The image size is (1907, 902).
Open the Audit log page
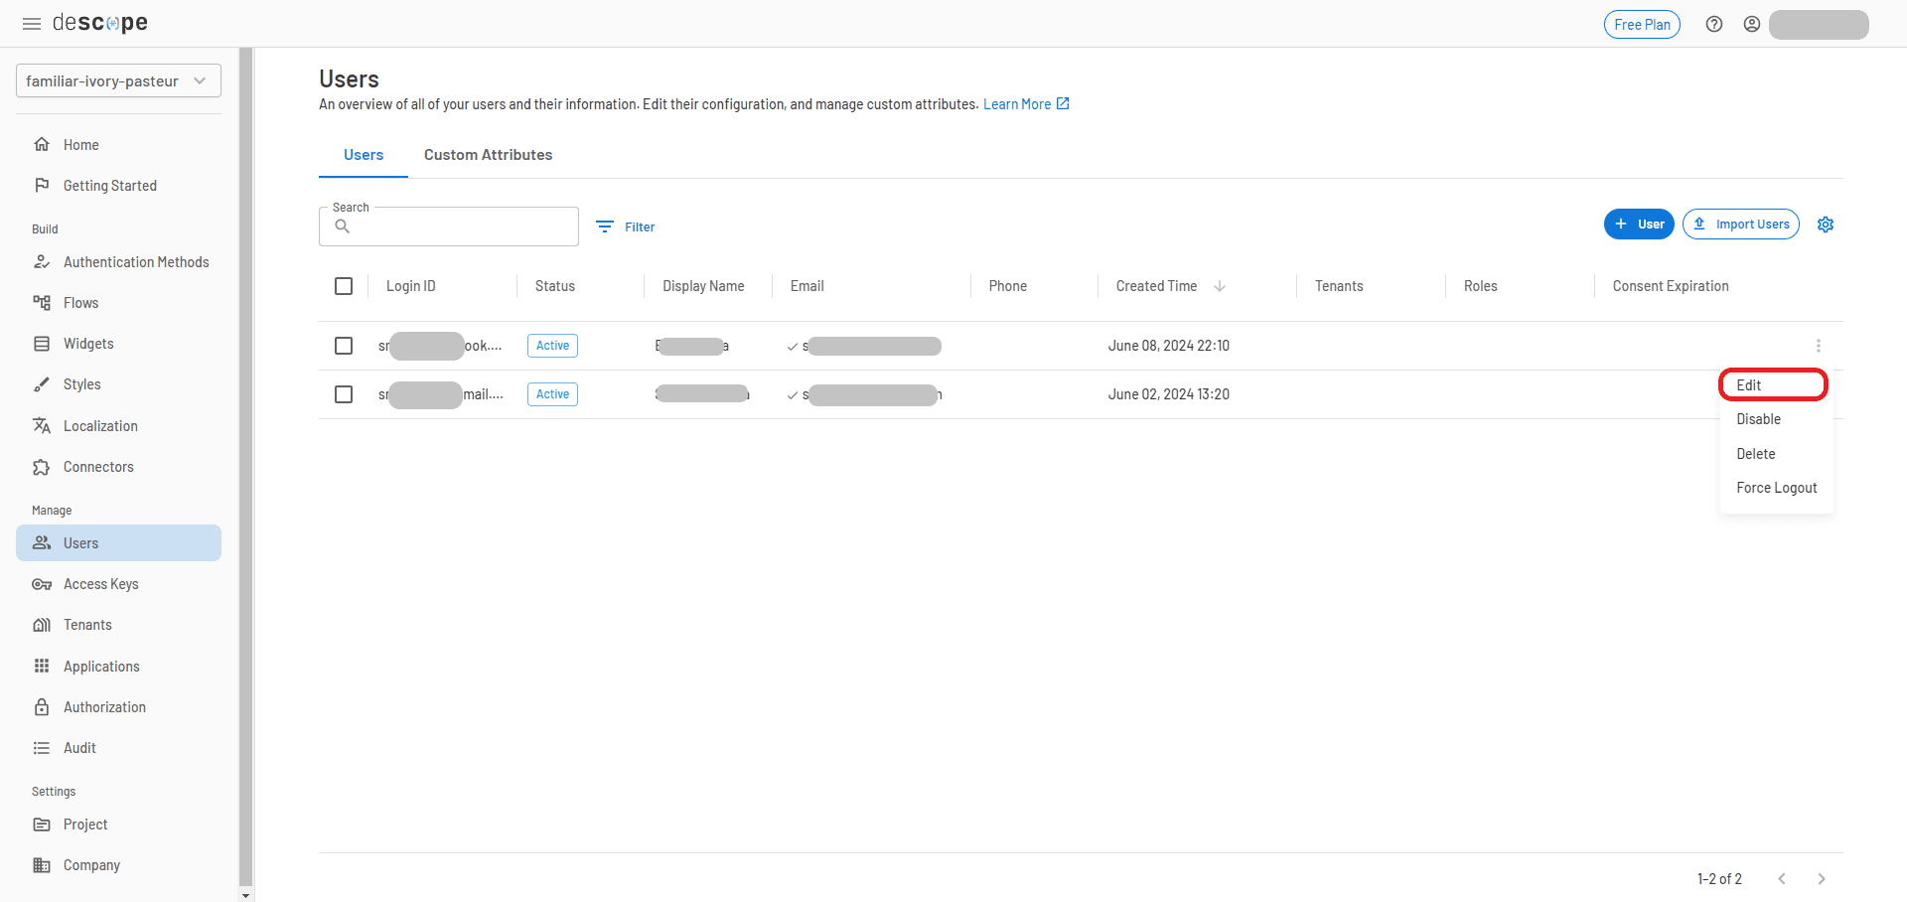[78, 747]
